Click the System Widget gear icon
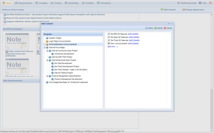Screen dimensions: 214x133 pos(47,38)
